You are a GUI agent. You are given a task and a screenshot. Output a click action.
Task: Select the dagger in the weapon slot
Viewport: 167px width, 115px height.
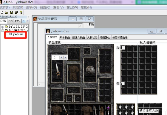click(58, 71)
